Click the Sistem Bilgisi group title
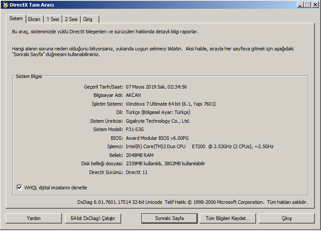 (29, 76)
